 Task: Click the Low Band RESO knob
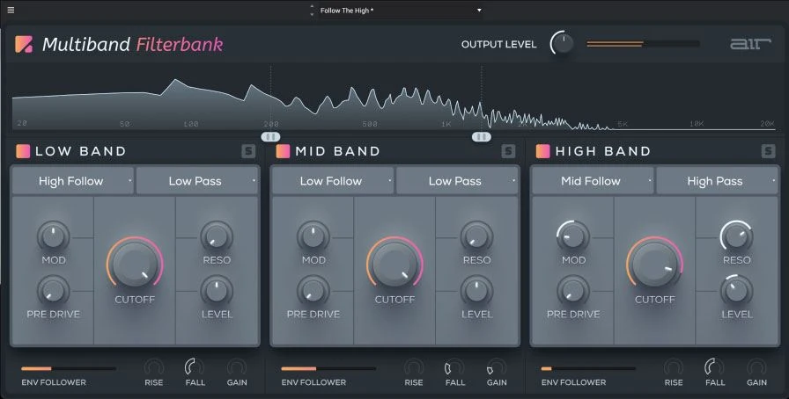pos(217,236)
